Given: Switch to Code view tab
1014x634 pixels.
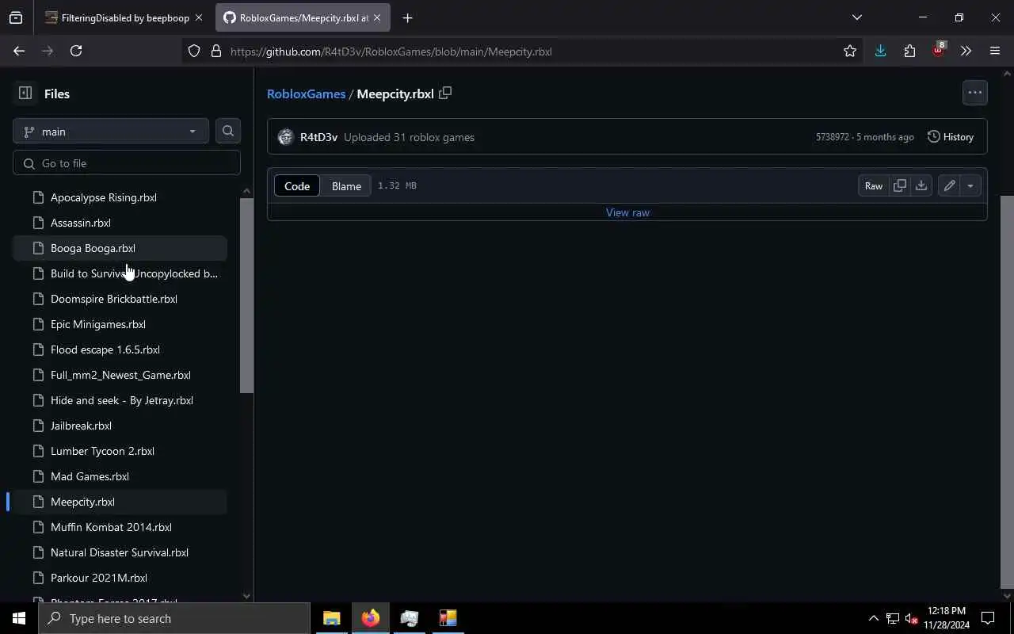Looking at the screenshot, I should pyautogui.click(x=297, y=186).
